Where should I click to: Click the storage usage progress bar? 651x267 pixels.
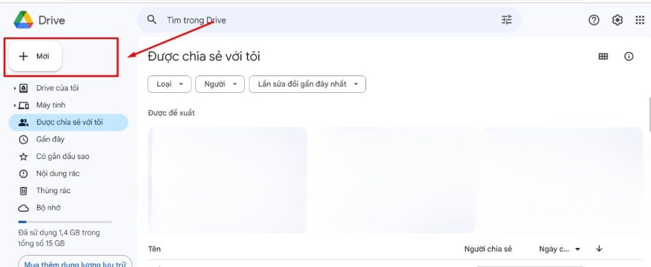(65, 222)
